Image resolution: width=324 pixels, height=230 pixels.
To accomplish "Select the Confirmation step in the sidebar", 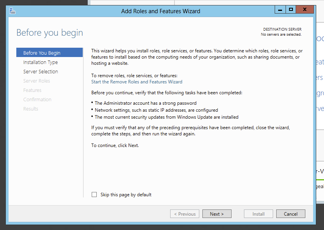I will (x=37, y=100).
